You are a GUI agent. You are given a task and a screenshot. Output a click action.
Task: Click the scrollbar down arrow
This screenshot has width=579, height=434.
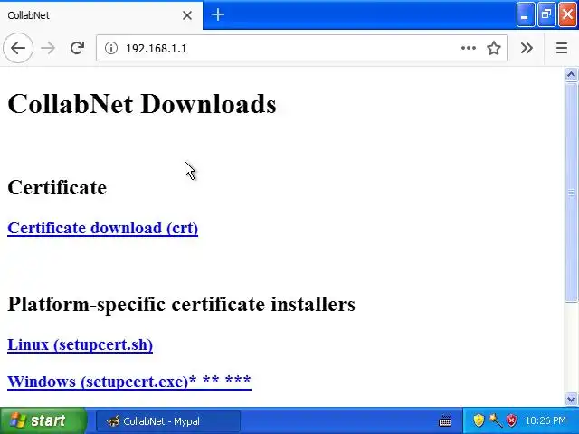coord(571,399)
